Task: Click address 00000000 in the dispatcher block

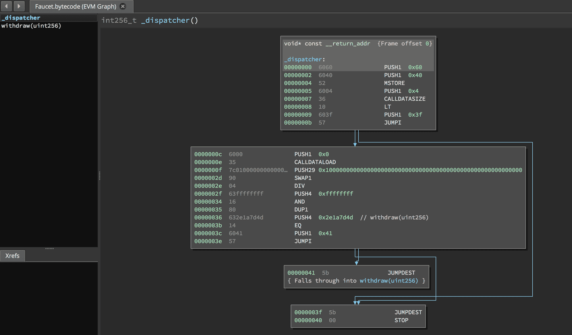Action: click(298, 67)
